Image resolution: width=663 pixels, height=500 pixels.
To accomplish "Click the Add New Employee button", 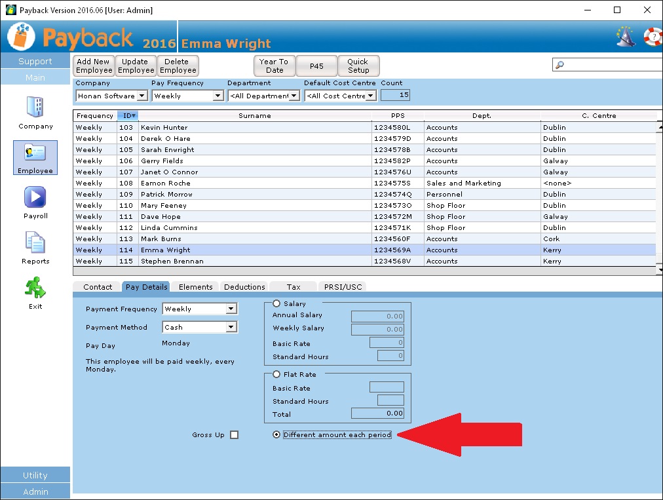I will tap(94, 66).
